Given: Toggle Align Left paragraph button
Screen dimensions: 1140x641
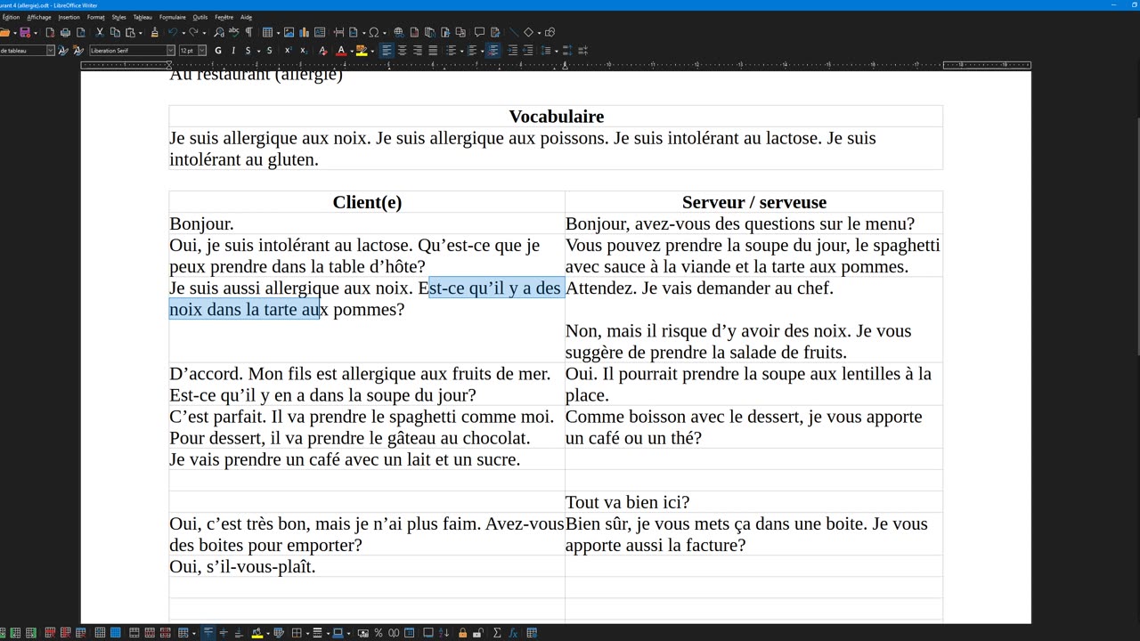Looking at the screenshot, I should (x=387, y=51).
